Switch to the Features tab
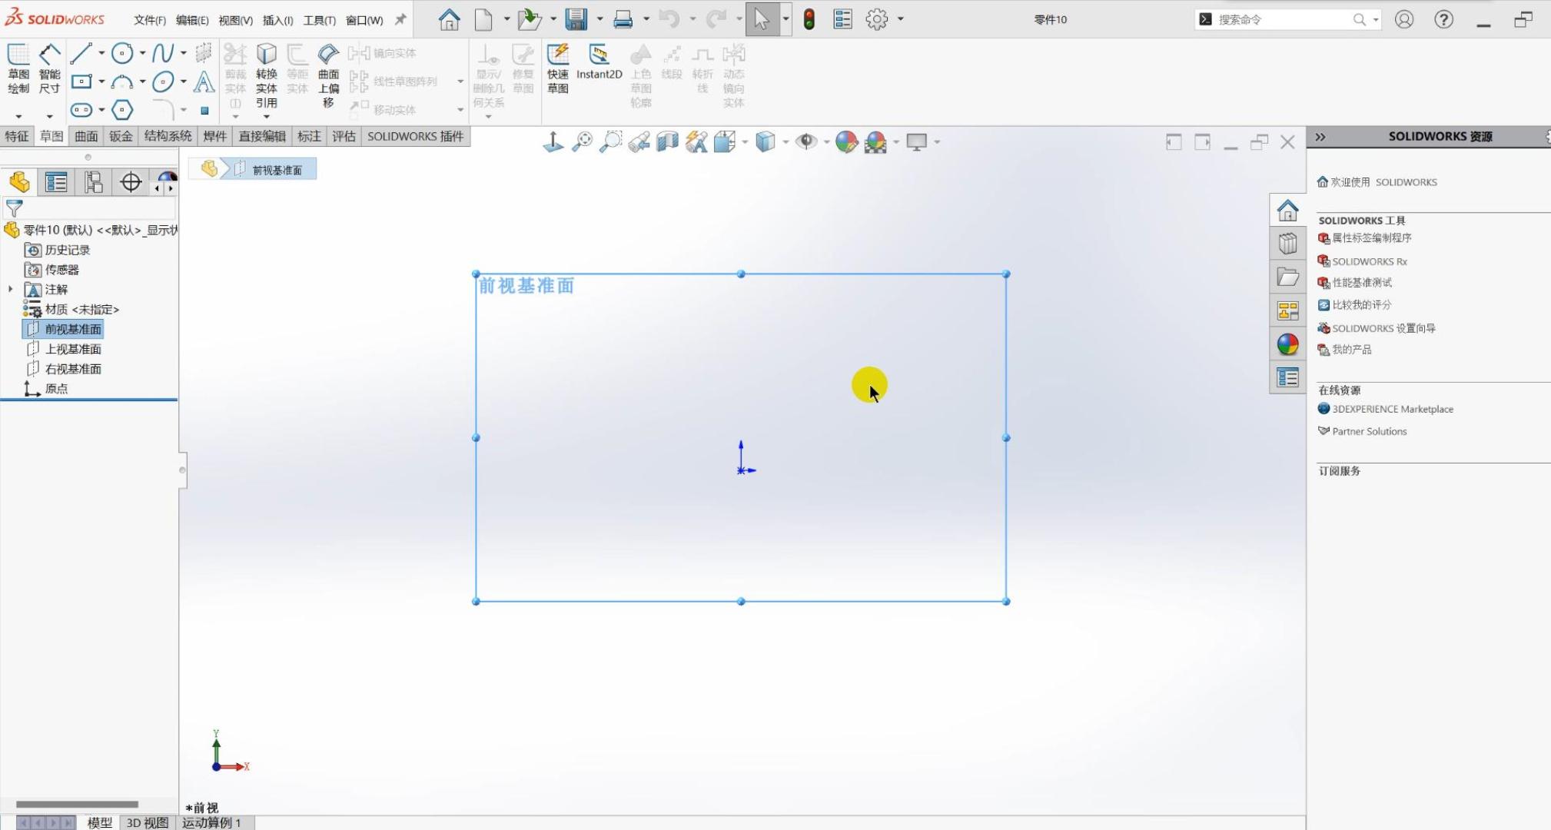Image resolution: width=1551 pixels, height=830 pixels. pos(17,136)
